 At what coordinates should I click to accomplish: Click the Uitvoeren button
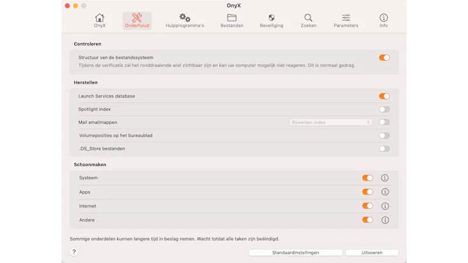371,252
